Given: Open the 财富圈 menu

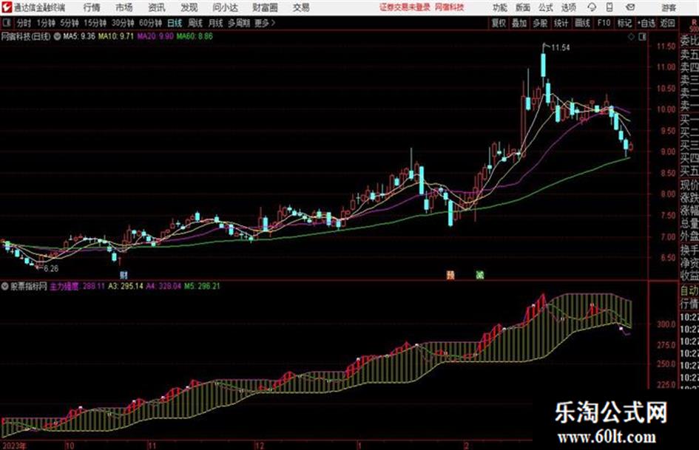Looking at the screenshot, I should point(265,7).
